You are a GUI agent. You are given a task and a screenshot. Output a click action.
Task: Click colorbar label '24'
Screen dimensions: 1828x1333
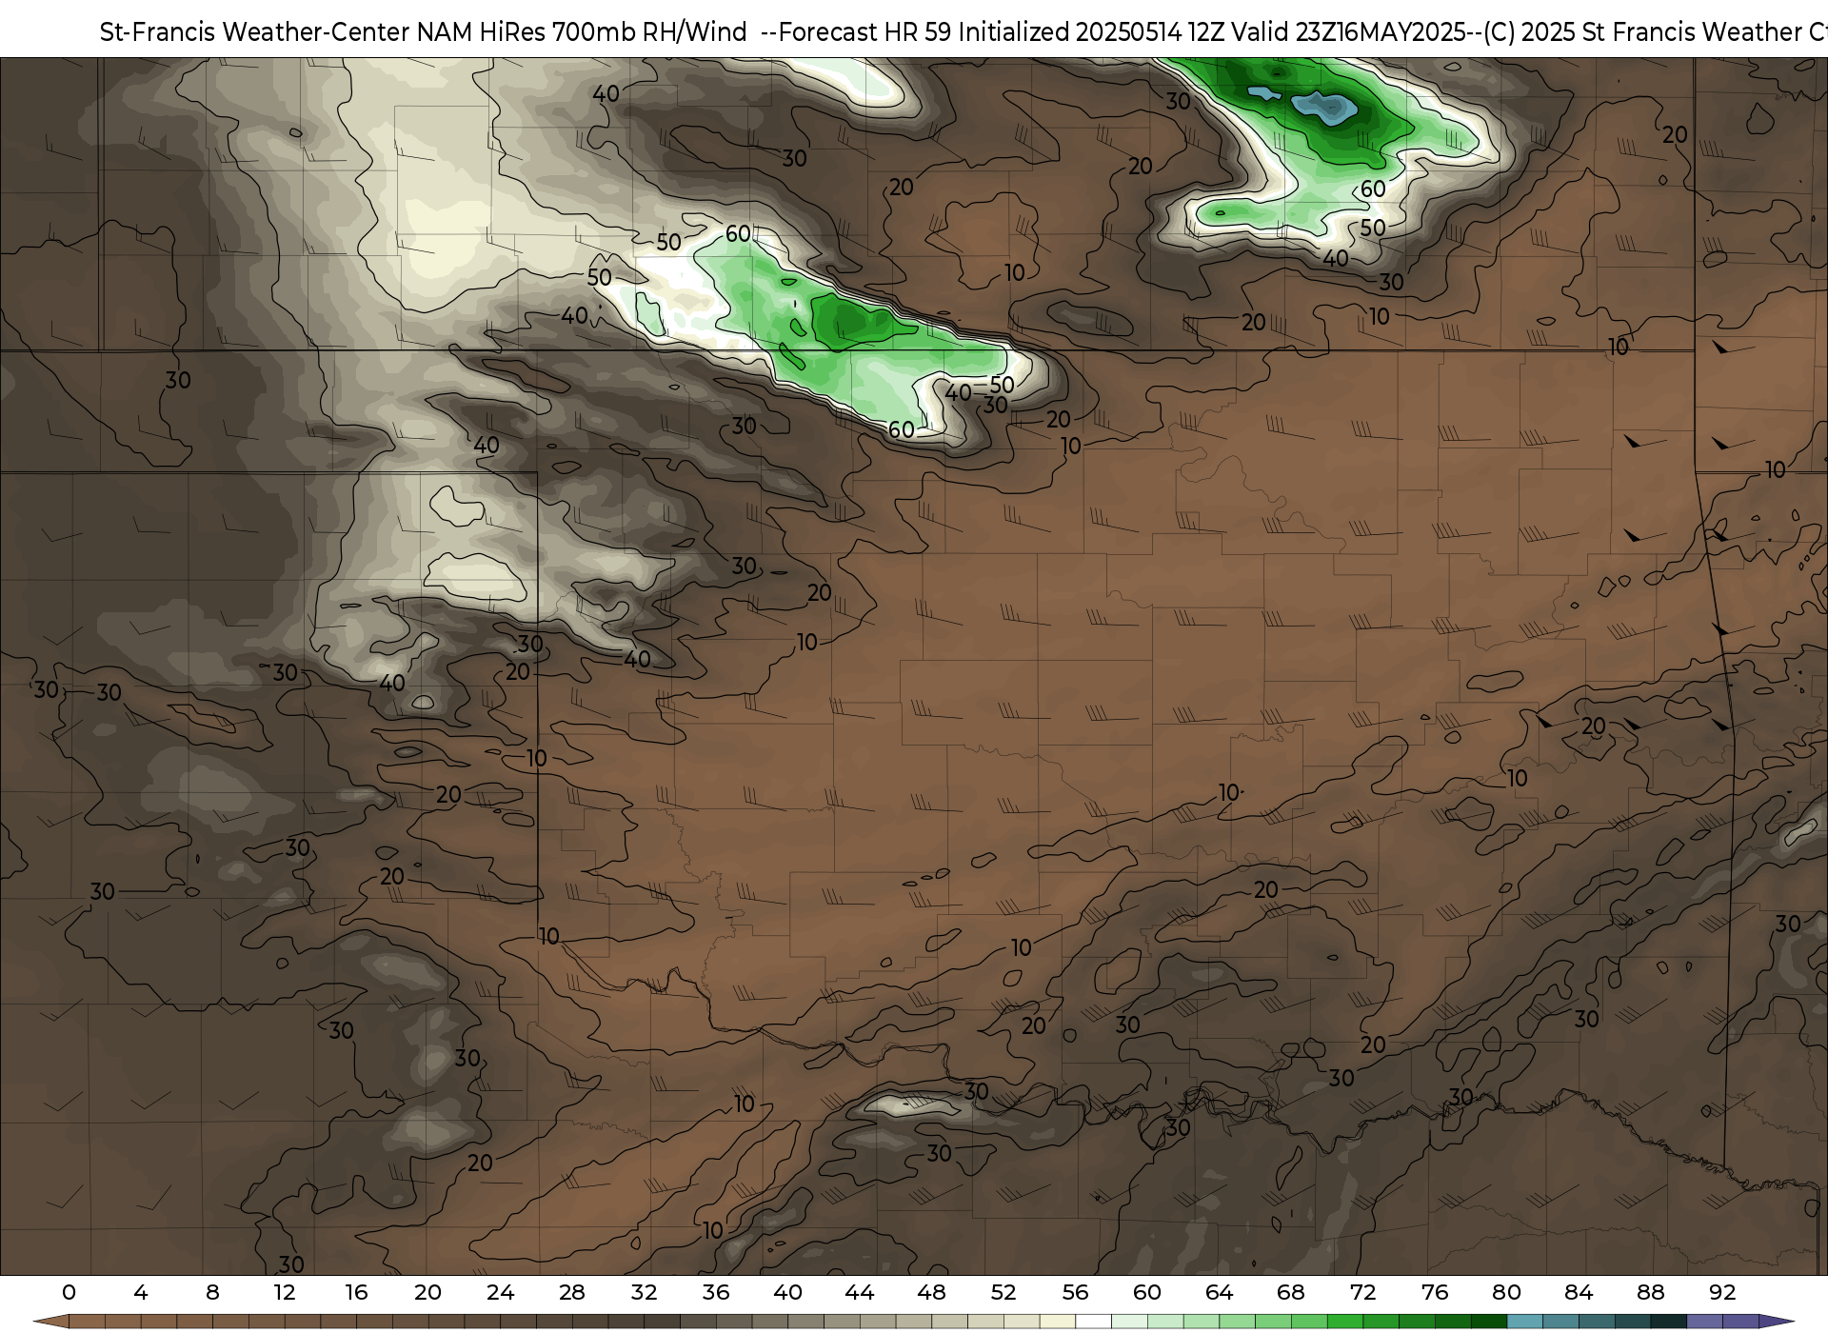500,1293
